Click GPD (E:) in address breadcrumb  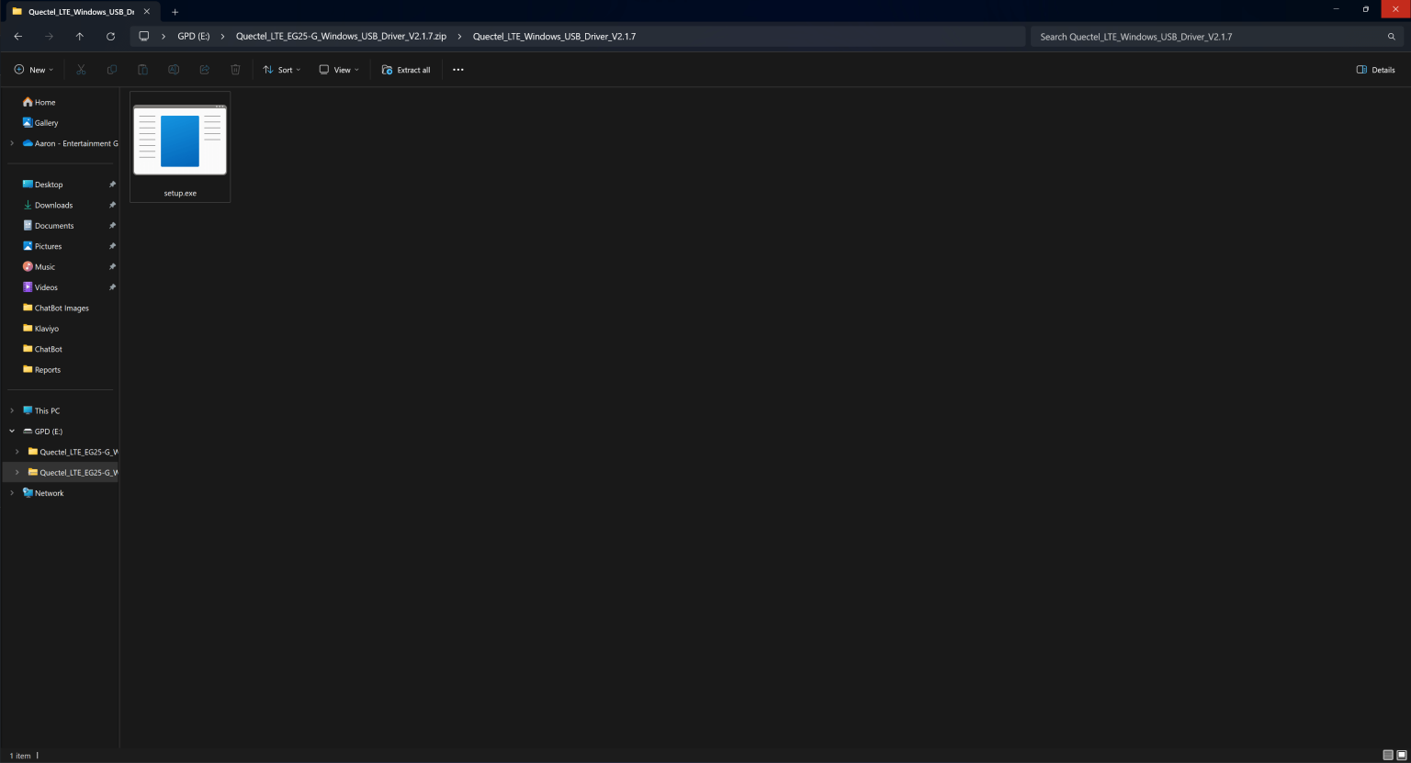(x=193, y=37)
